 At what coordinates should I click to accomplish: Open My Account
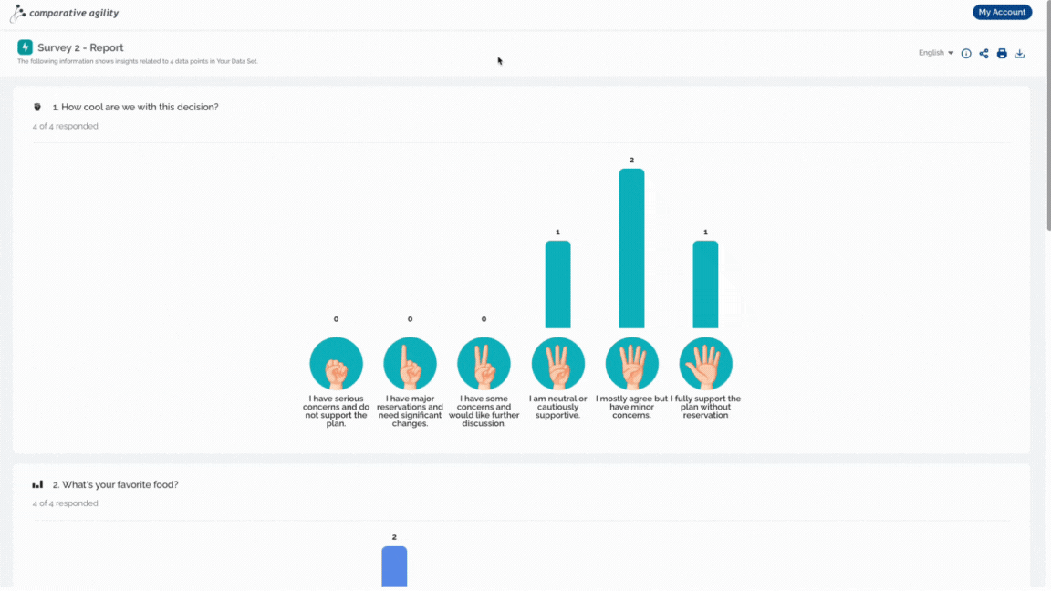1002,12
